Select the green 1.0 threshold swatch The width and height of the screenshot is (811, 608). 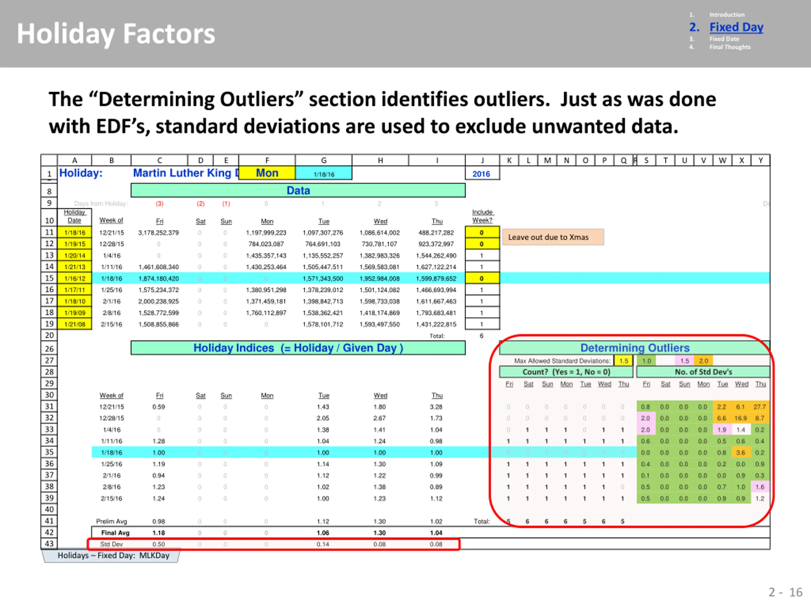coord(646,361)
